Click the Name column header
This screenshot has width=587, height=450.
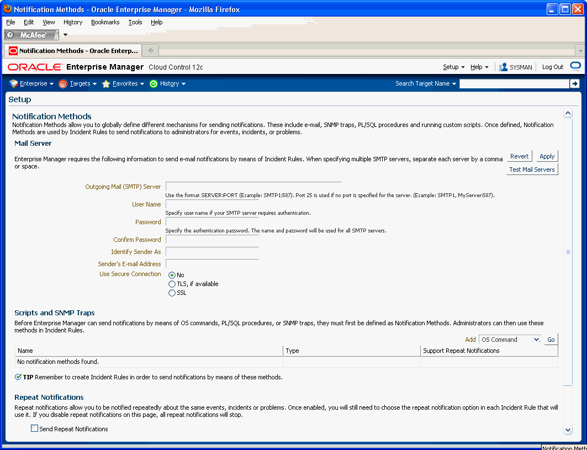tap(149, 351)
